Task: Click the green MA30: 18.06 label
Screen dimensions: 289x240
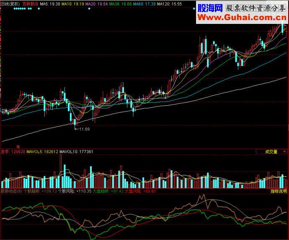Action: (120, 4)
